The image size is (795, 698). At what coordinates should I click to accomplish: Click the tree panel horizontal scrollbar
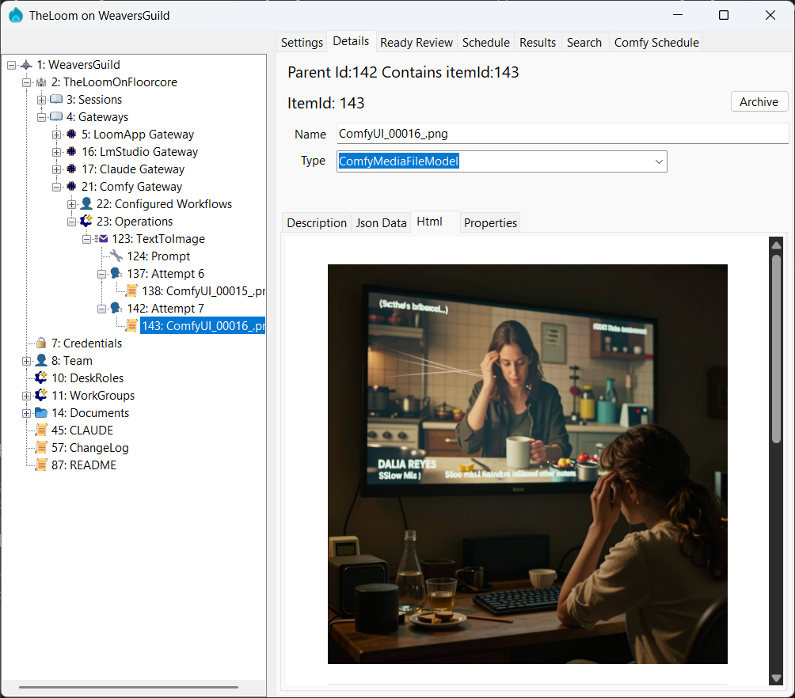point(129,688)
